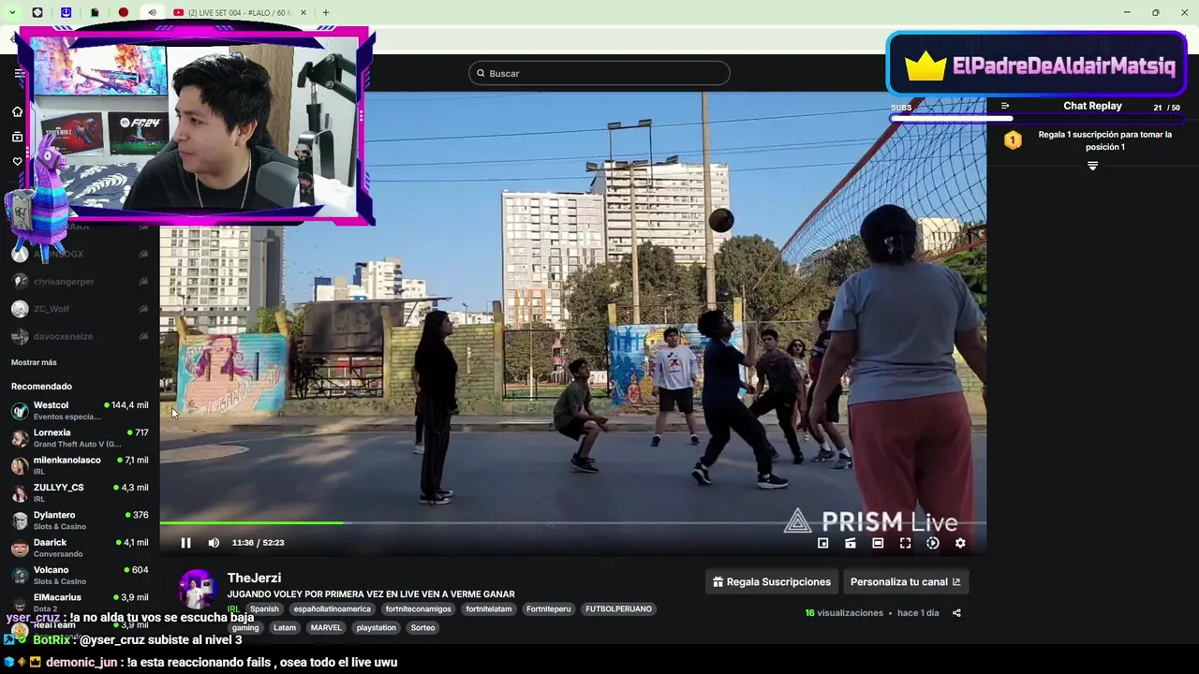Select the MARVEL tag
1199x674 pixels.
point(326,627)
